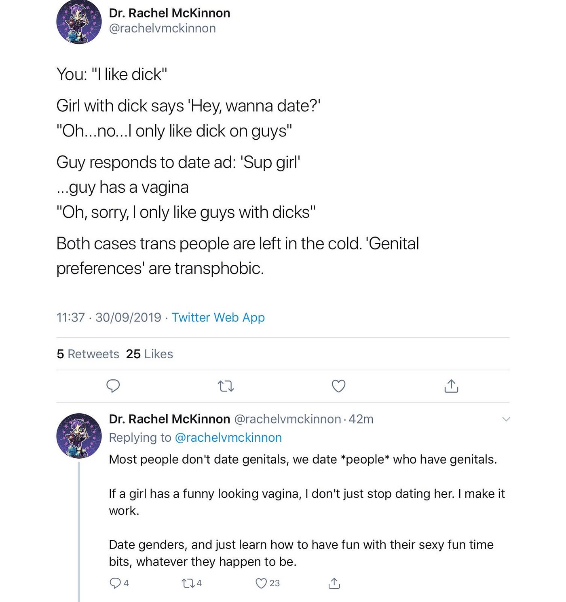Image resolution: width=566 pixels, height=602 pixels.
Task: Open the chevron menu on reply tweet
Action: click(506, 419)
